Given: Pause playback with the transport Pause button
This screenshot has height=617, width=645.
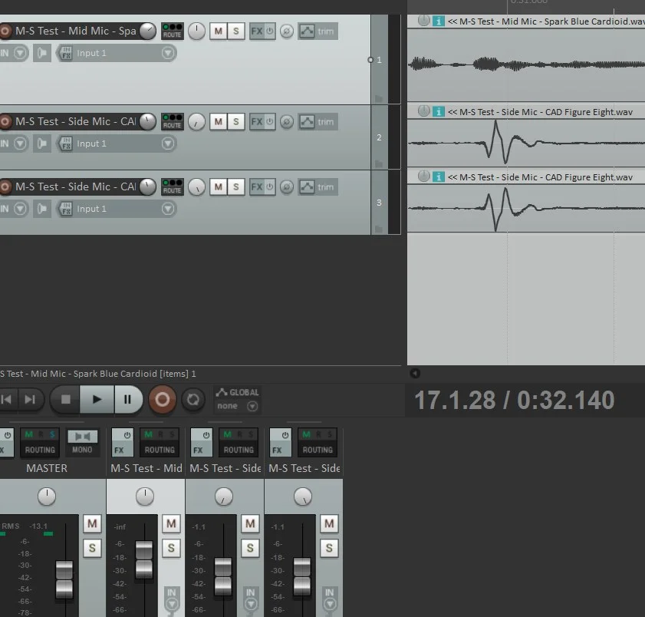Looking at the screenshot, I should pos(127,399).
